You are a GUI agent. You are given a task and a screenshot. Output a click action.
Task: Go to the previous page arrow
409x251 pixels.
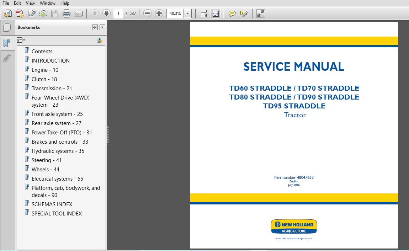click(x=95, y=14)
